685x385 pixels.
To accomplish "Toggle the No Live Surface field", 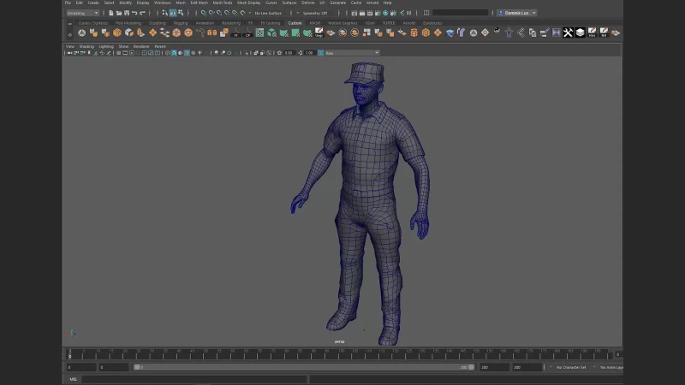I will (x=268, y=13).
